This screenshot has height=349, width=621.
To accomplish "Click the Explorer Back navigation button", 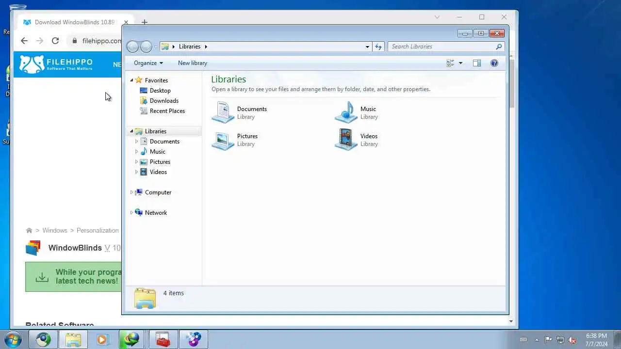I will pyautogui.click(x=132, y=47).
